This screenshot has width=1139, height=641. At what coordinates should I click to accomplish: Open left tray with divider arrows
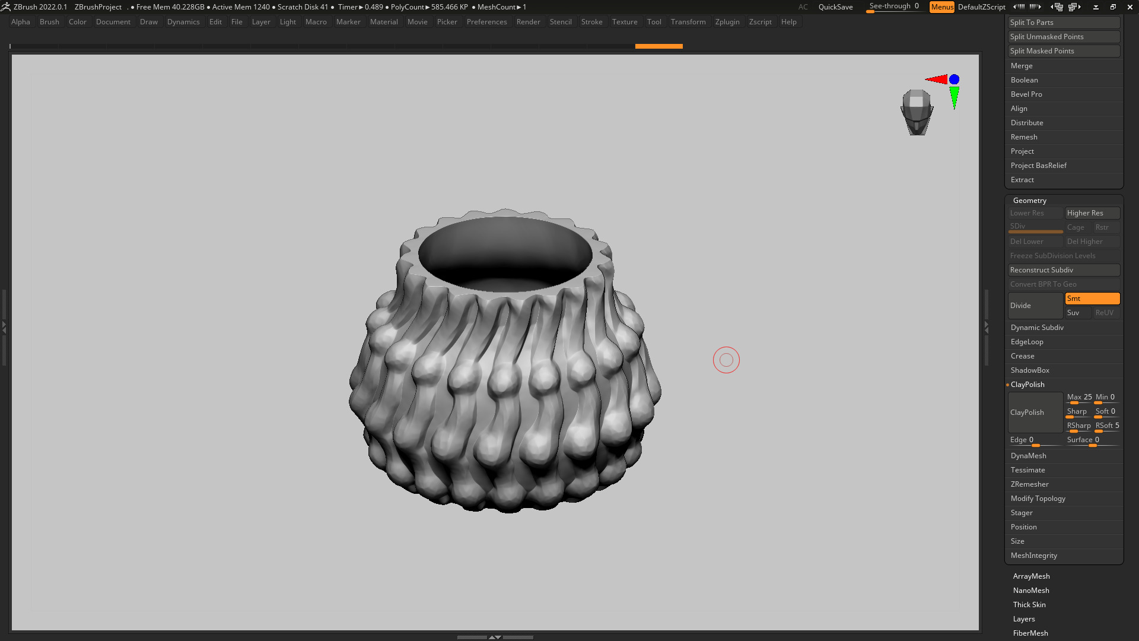(x=4, y=326)
